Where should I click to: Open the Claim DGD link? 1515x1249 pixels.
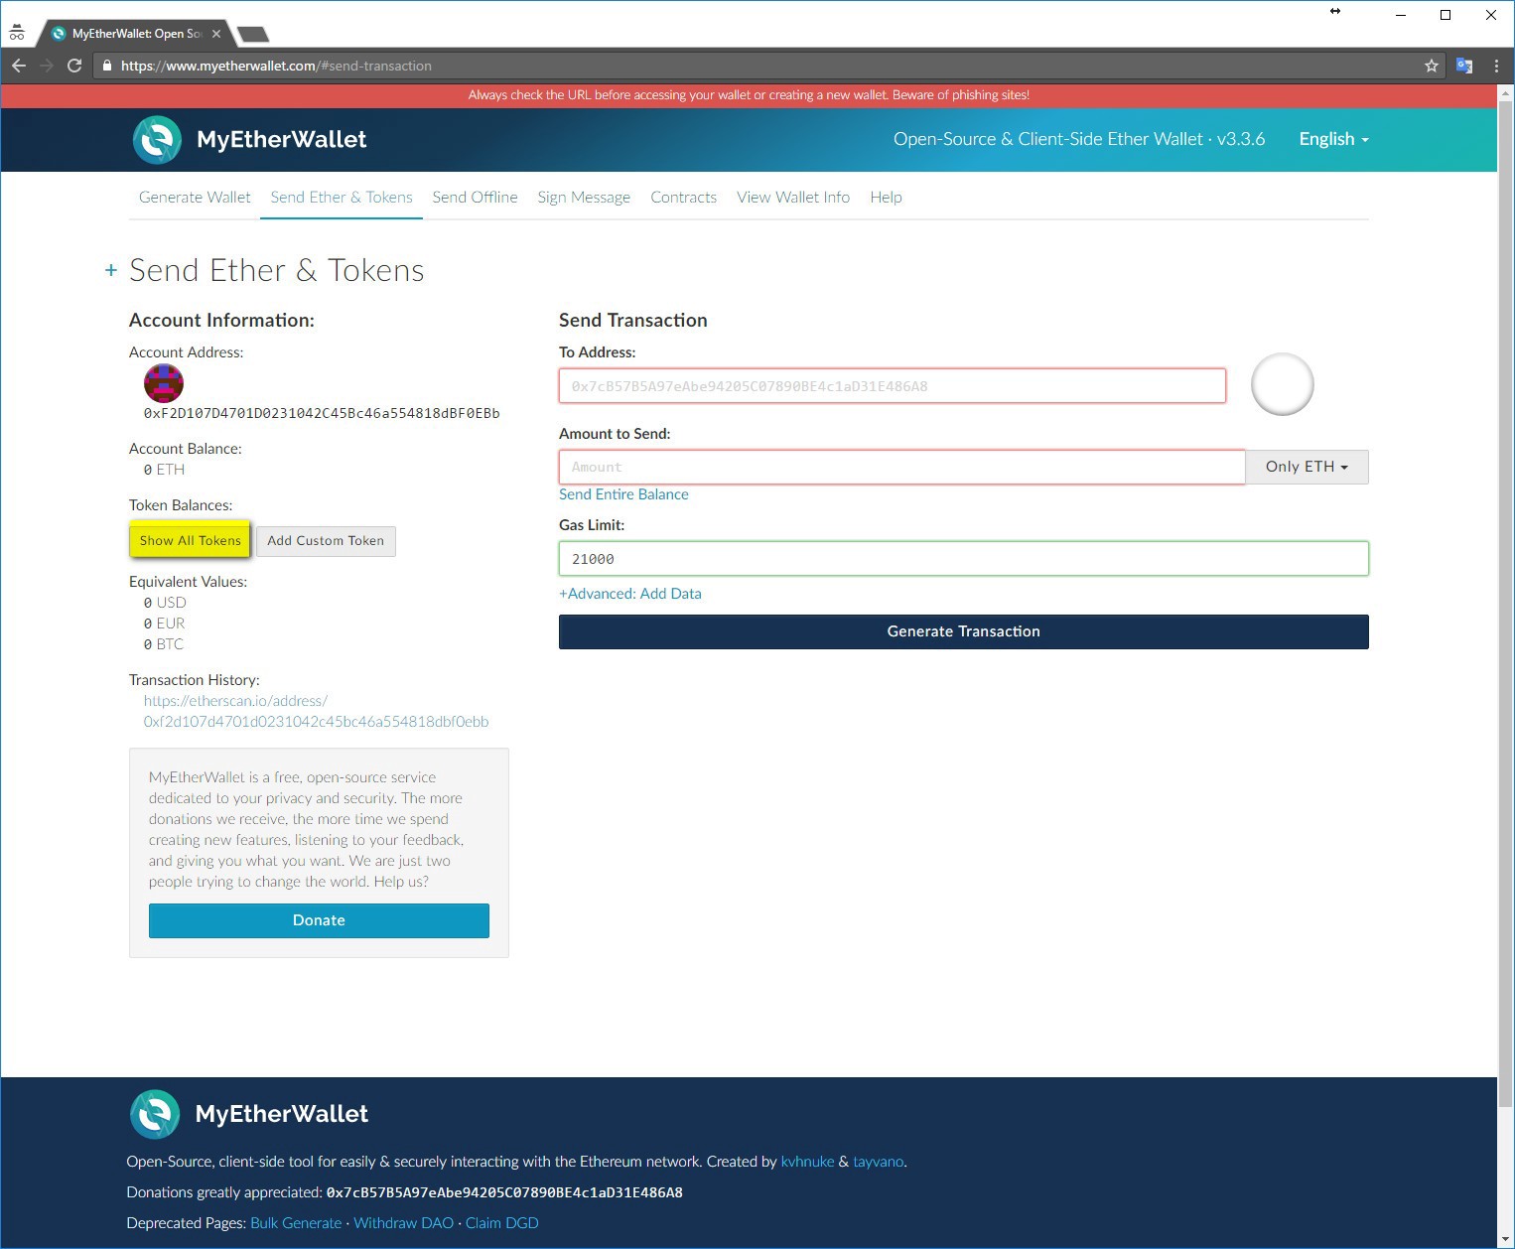(x=502, y=1223)
